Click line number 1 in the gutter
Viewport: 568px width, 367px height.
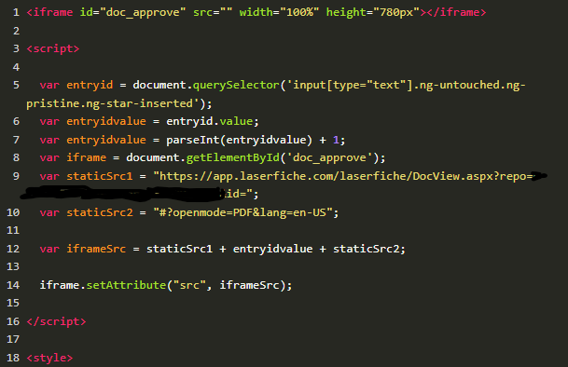[x=16, y=13]
